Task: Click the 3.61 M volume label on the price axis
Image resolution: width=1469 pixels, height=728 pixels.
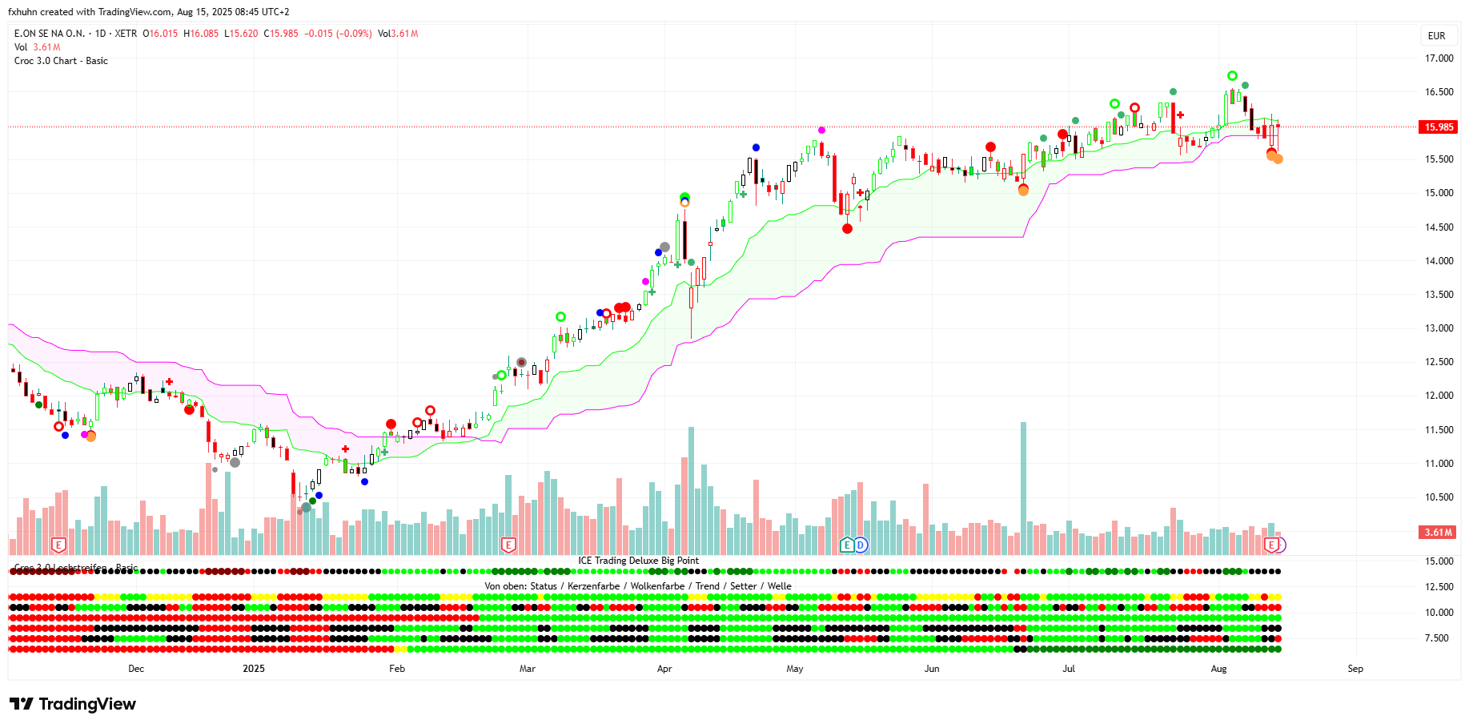Action: (x=1439, y=533)
